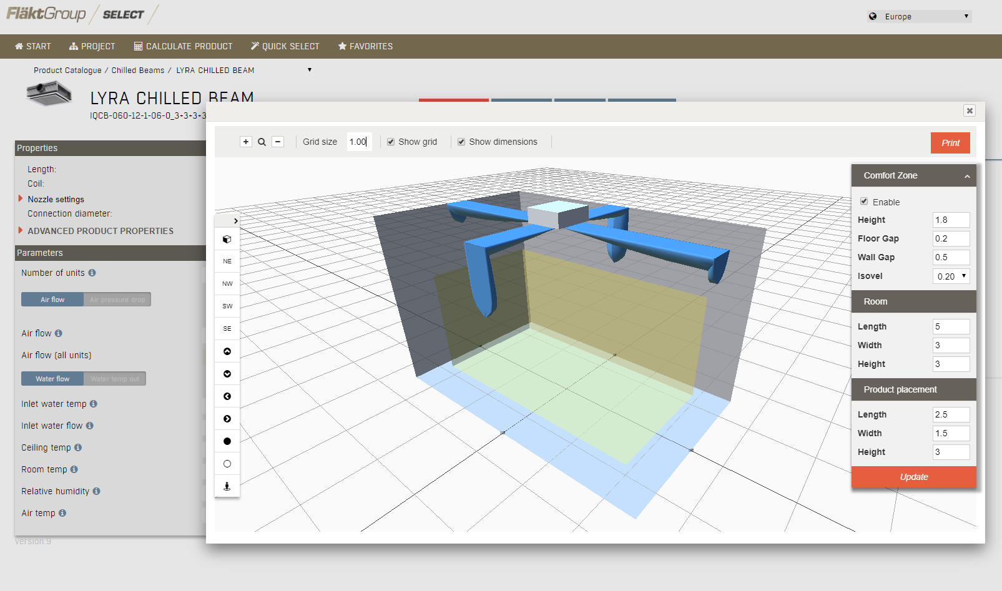1002x591 pixels.
Task: Toggle the Comfort Zone Enable checkbox
Action: pos(864,202)
